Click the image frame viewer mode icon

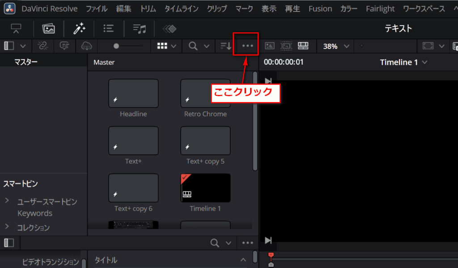click(x=286, y=46)
